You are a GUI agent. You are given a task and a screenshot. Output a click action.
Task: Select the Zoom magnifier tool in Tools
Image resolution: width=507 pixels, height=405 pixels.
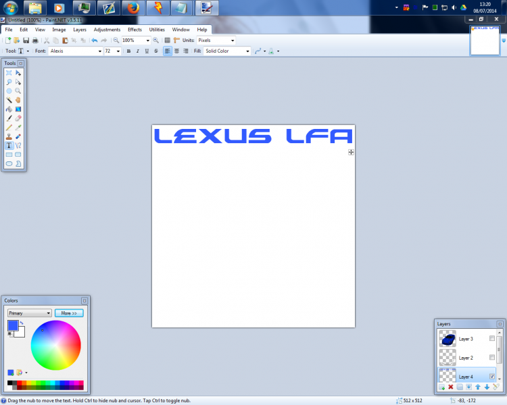pos(18,91)
